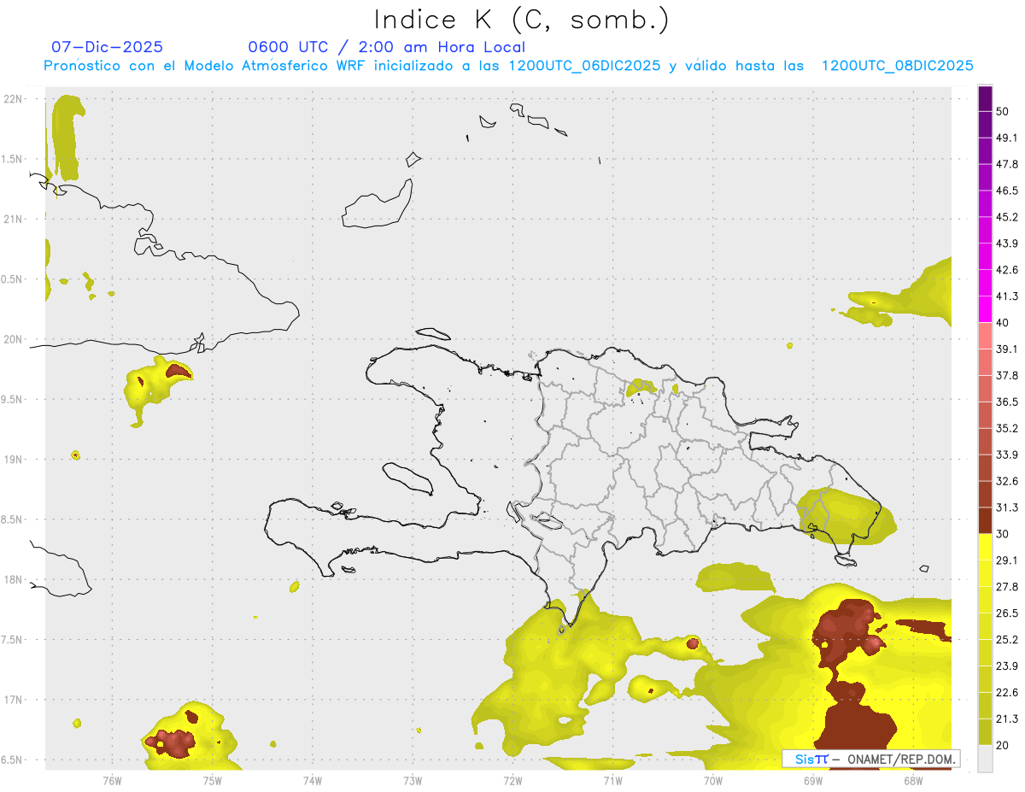Click colorbar value "40"
This screenshot has width=1025, height=792.
(1004, 323)
